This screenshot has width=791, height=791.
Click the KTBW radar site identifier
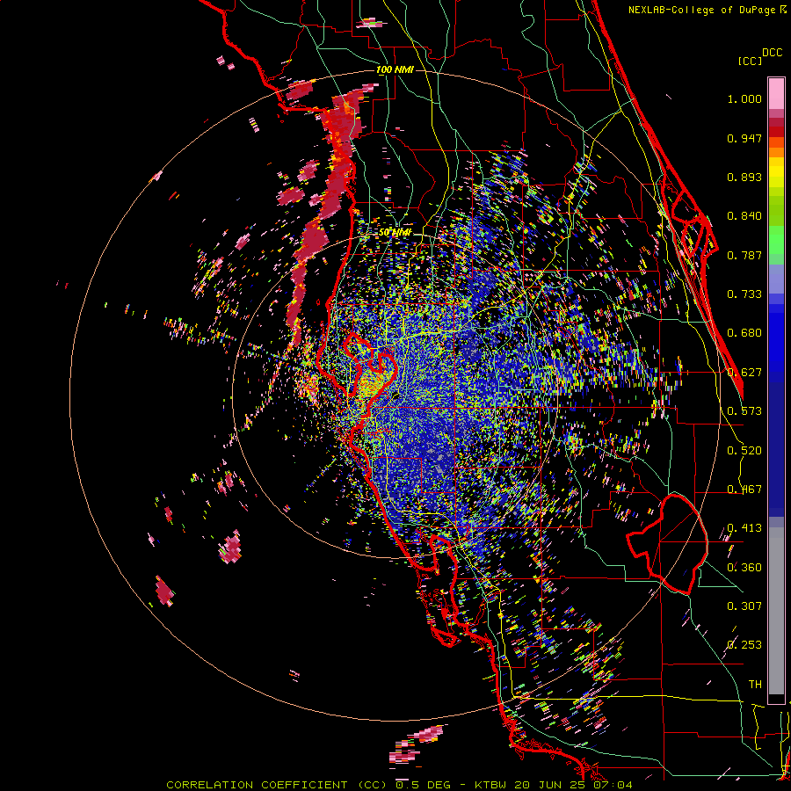tap(490, 785)
